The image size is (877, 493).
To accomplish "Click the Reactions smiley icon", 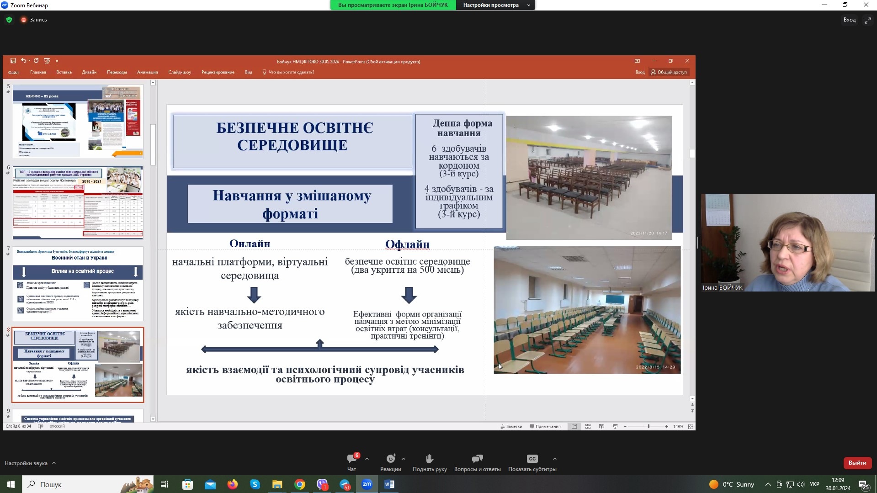I will click(x=390, y=459).
